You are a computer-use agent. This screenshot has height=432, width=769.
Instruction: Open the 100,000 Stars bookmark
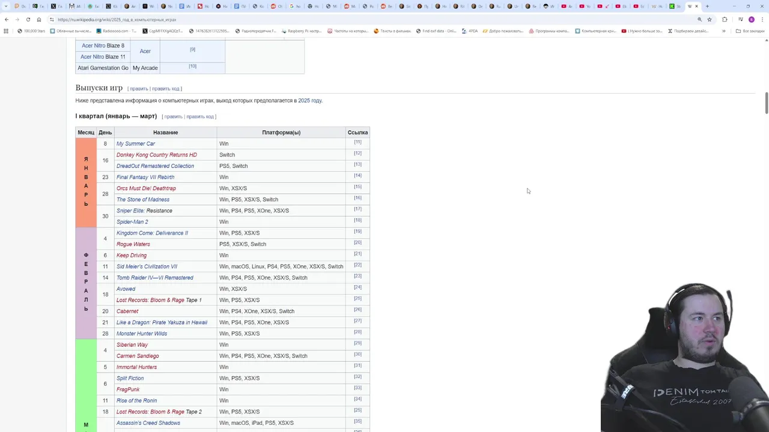tap(31, 31)
